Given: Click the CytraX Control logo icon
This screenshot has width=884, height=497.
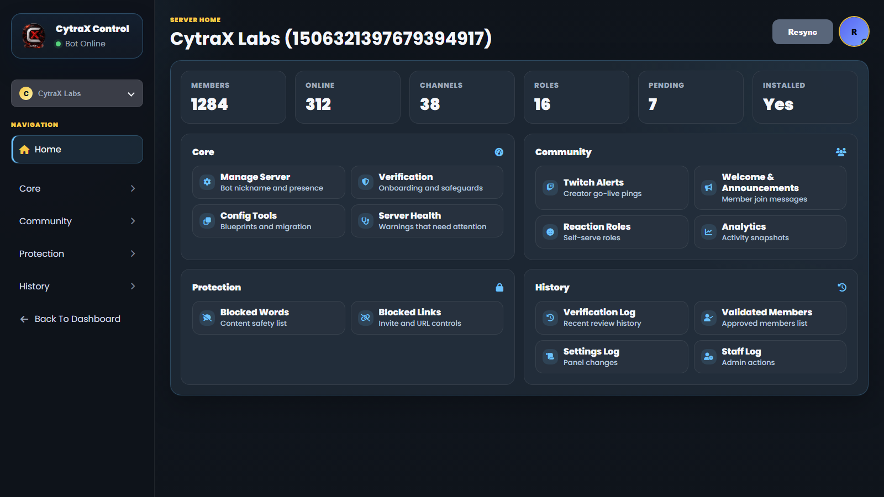Looking at the screenshot, I should 34,36.
